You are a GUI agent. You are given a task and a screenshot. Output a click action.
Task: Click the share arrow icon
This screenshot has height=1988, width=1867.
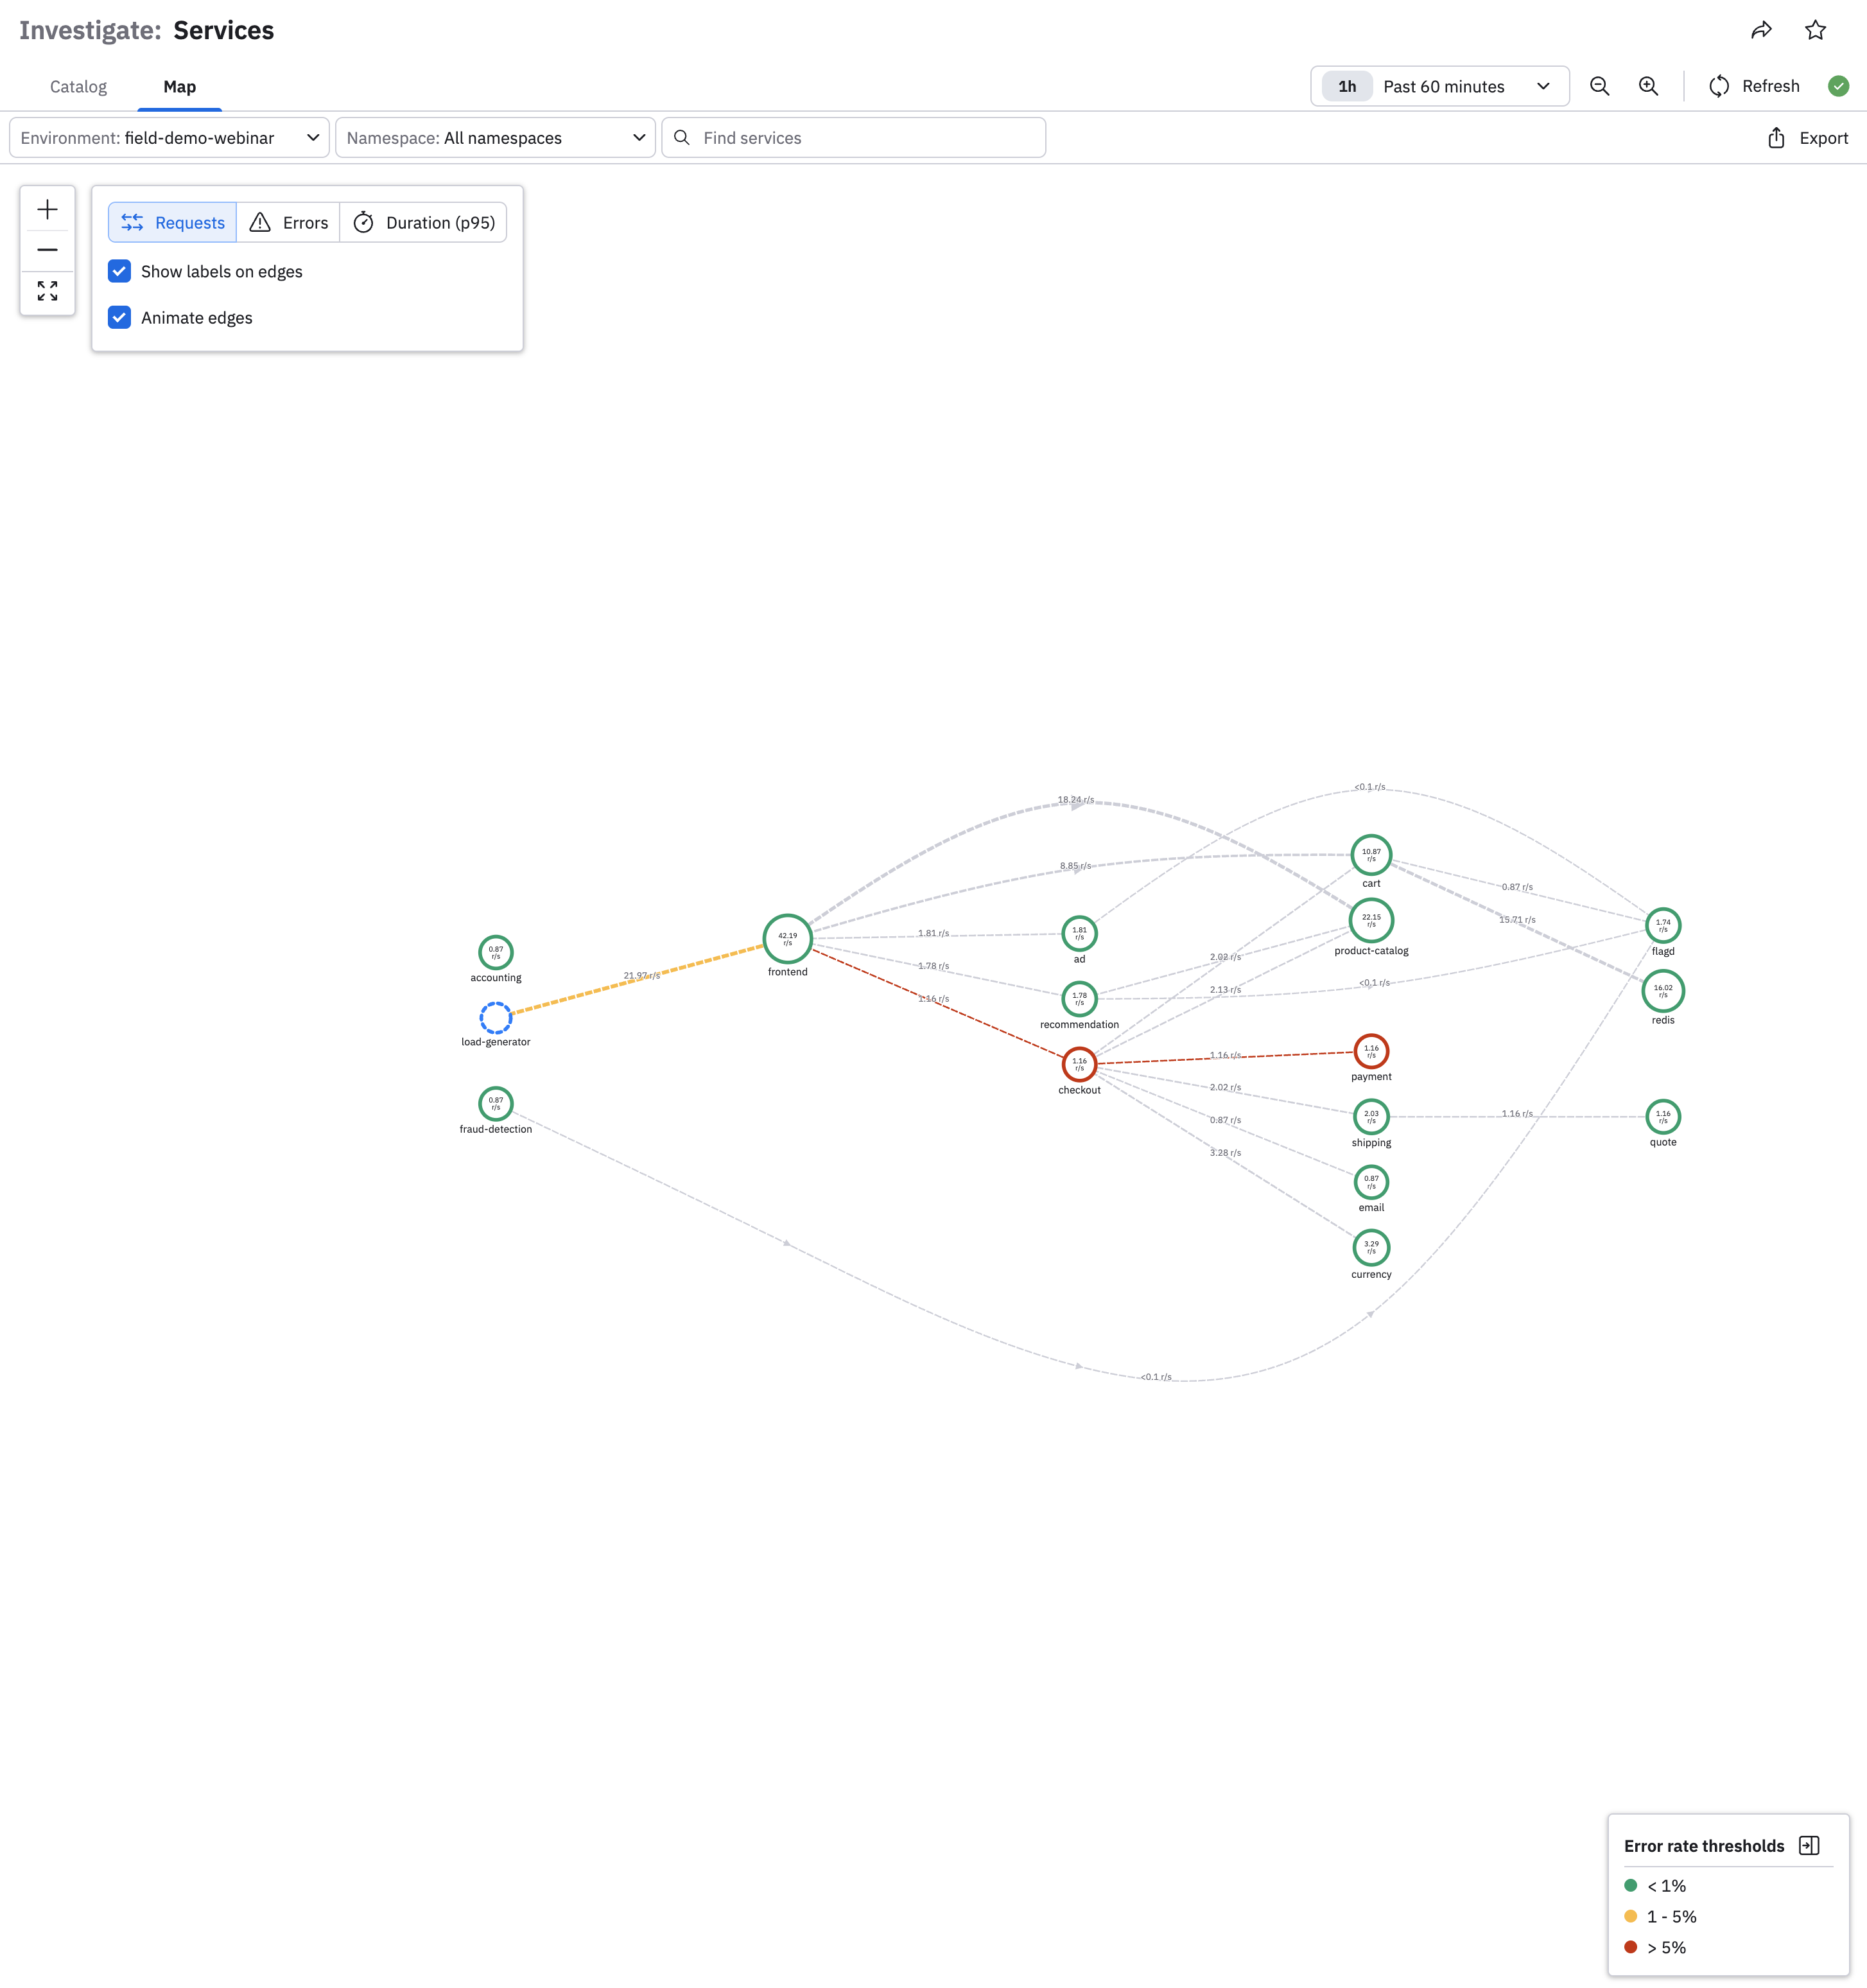click(x=1761, y=30)
